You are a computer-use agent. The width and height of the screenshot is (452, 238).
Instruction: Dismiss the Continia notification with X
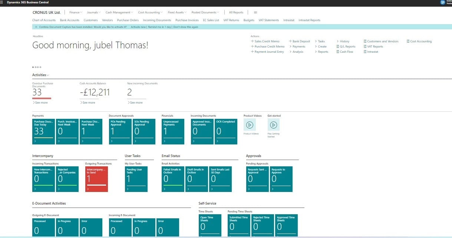[x=36, y=27]
